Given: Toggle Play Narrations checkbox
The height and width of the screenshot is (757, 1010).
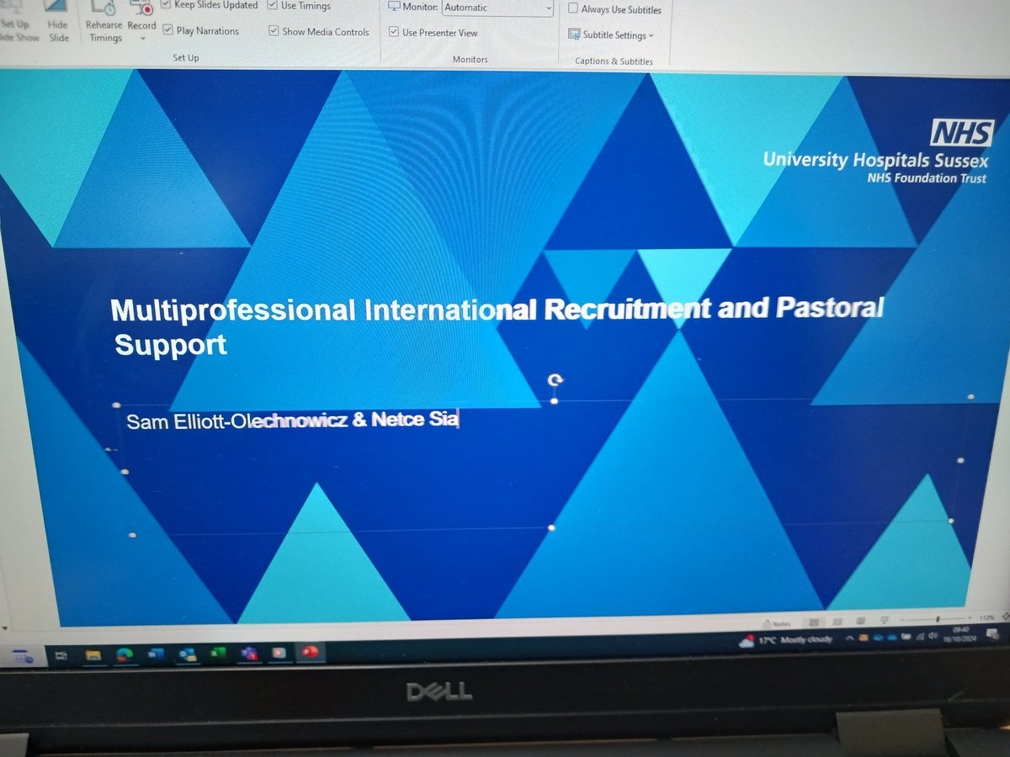Looking at the screenshot, I should pos(167,31).
